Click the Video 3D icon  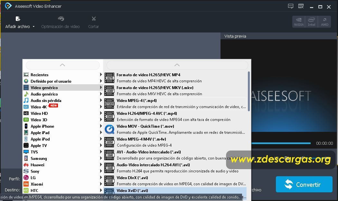pyautogui.click(x=26, y=120)
